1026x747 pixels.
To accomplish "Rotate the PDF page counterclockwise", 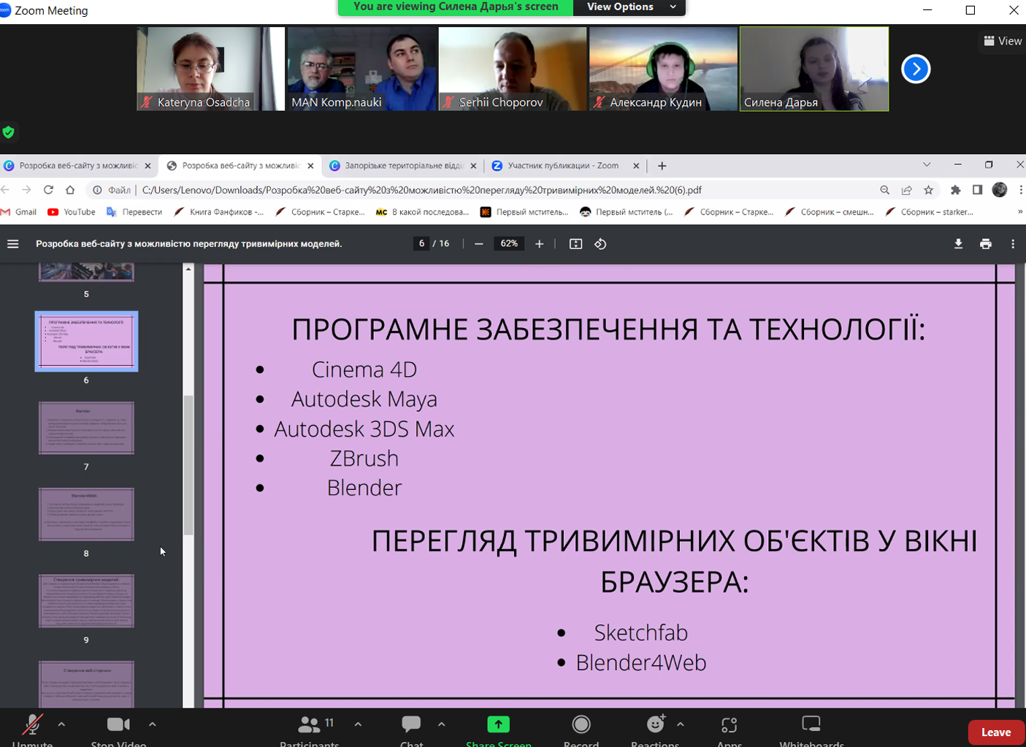I will [600, 244].
